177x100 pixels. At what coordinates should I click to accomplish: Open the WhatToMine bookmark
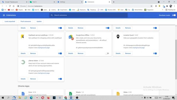coord(137,10)
